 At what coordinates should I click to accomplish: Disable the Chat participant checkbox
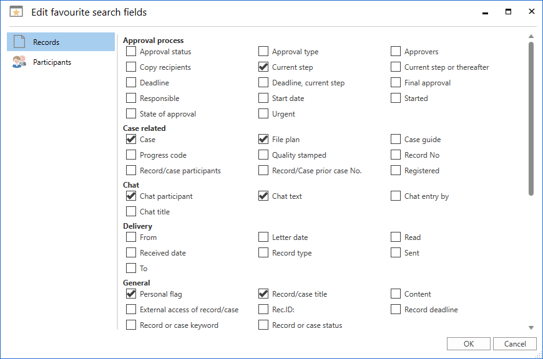pos(131,196)
